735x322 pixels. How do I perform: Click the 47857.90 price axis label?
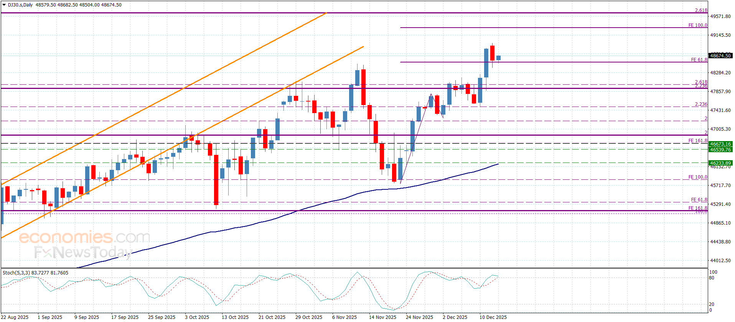tap(720, 92)
